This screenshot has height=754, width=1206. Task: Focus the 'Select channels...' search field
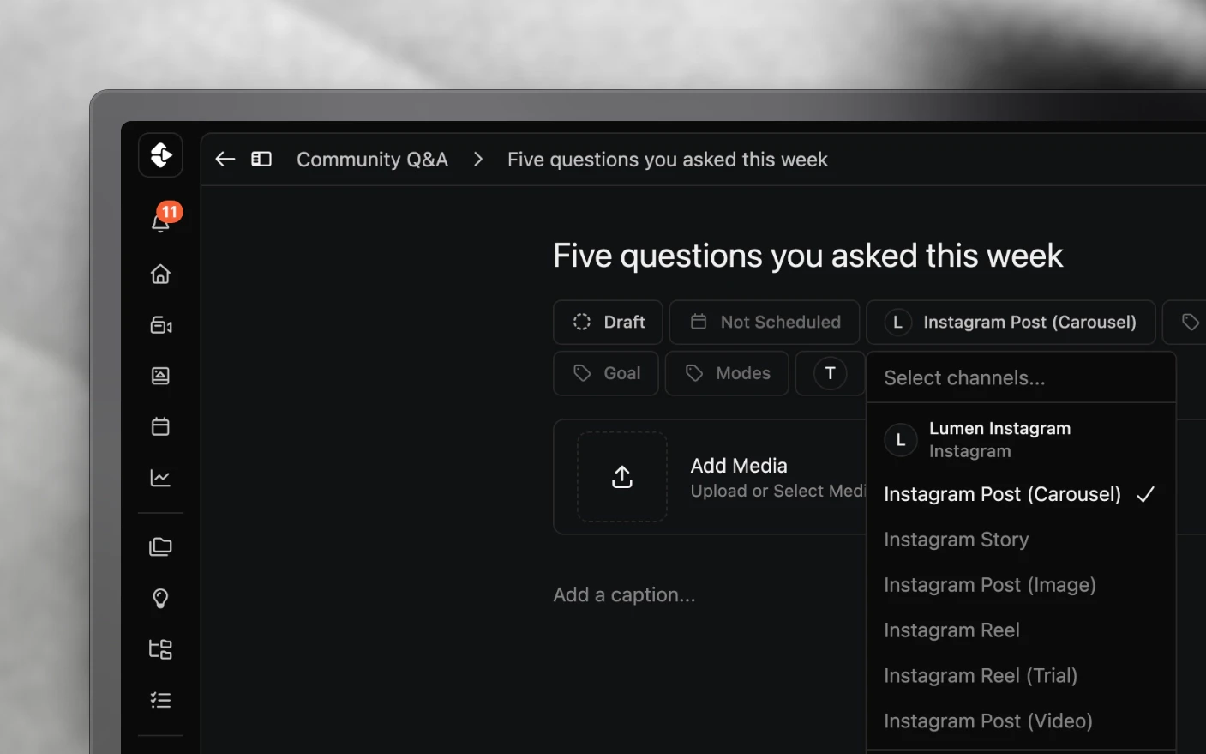click(1021, 377)
